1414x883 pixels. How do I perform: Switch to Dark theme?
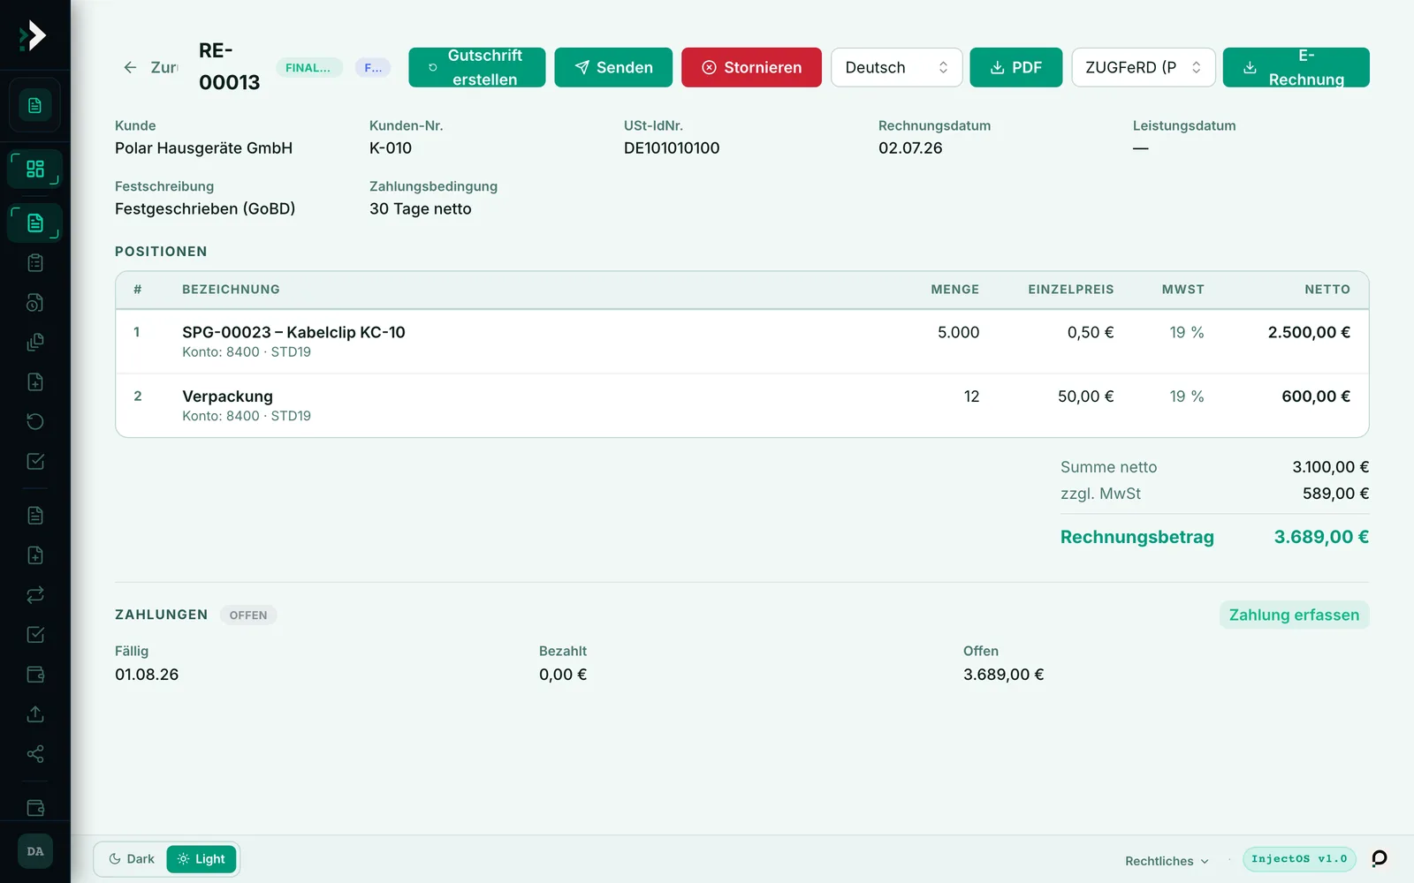(x=131, y=859)
